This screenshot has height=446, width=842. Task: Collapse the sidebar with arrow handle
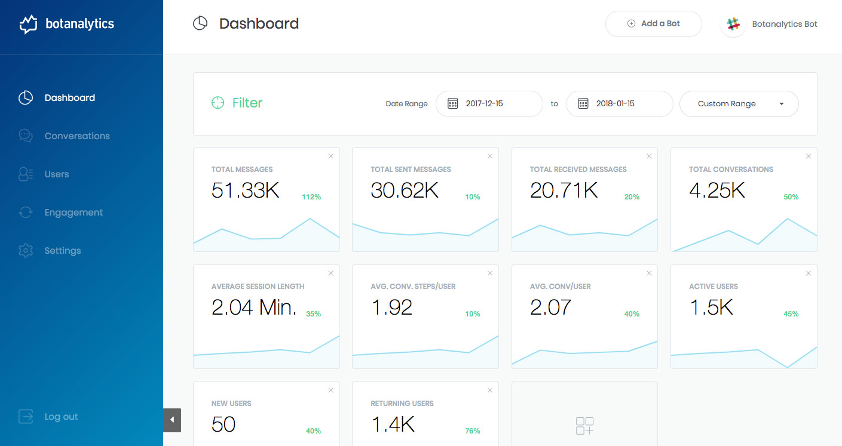[x=172, y=420]
